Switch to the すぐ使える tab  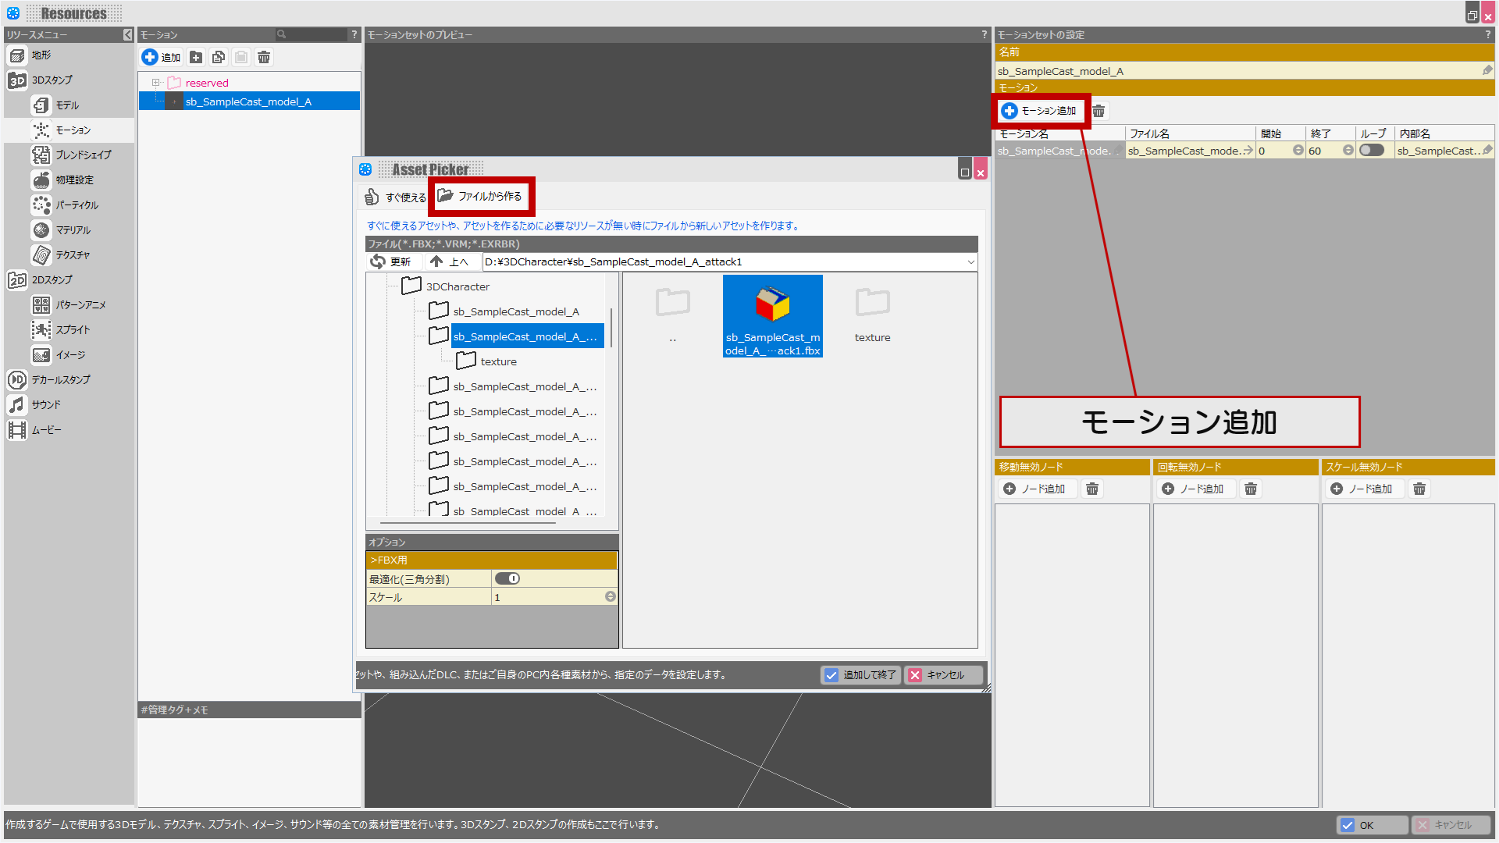coord(396,197)
